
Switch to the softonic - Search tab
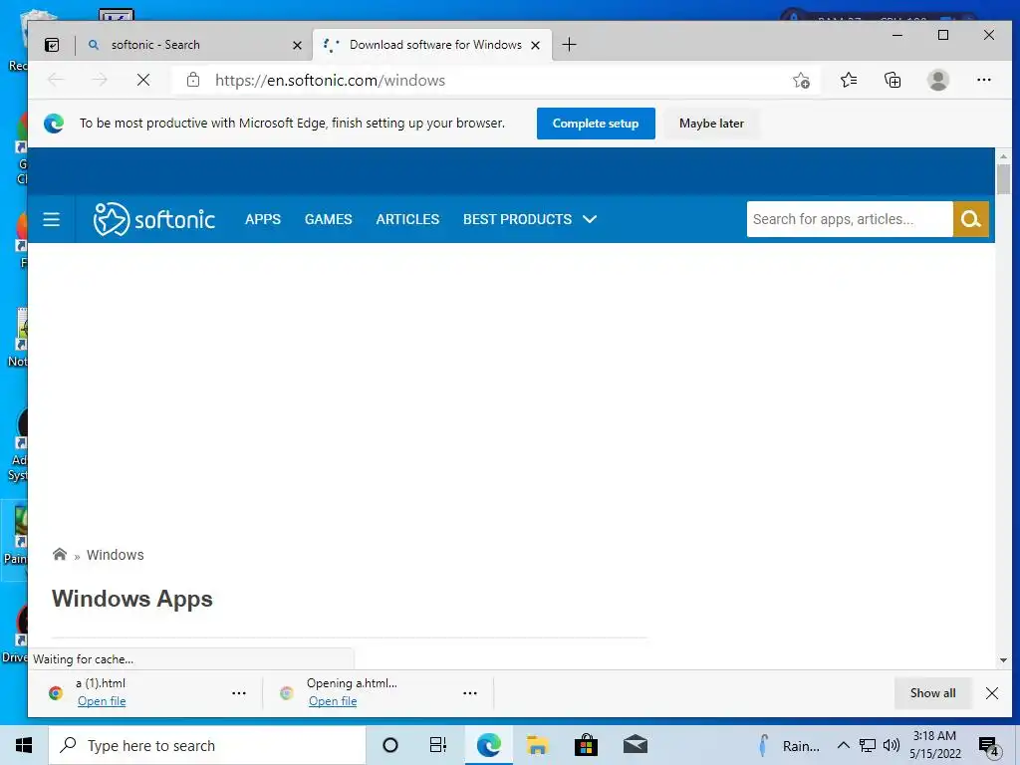point(193,45)
